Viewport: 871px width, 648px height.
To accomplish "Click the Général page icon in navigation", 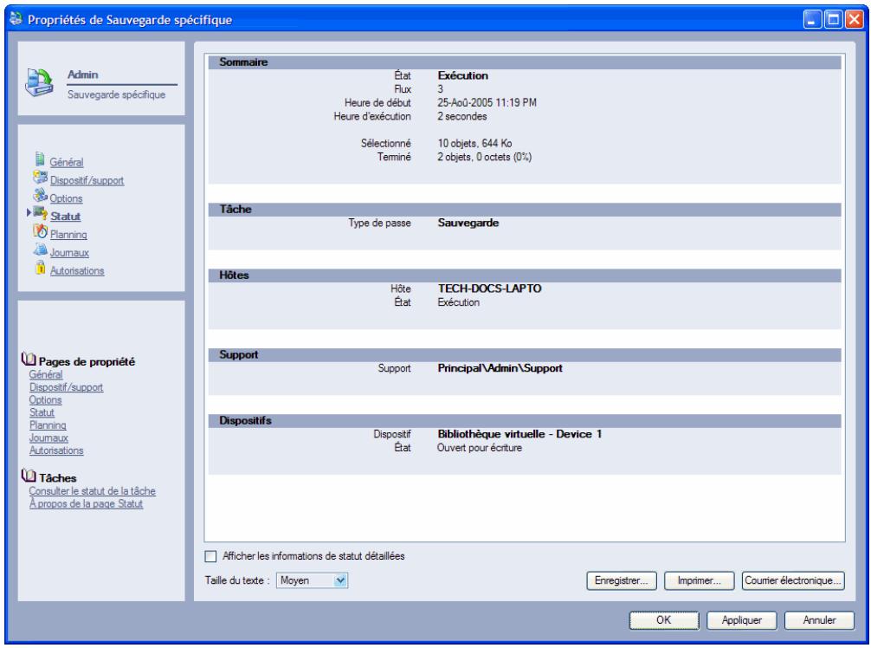I will pos(40,159).
